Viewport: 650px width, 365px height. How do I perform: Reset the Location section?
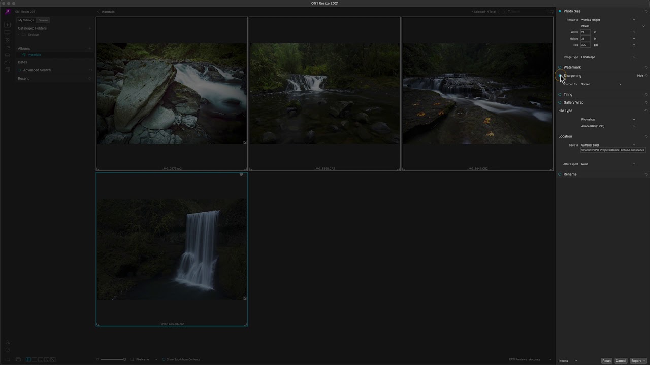(646, 136)
